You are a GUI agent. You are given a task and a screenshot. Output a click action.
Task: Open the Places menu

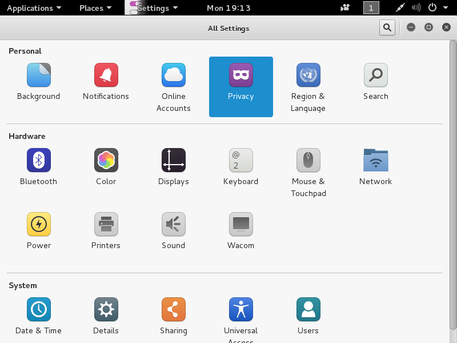95,8
